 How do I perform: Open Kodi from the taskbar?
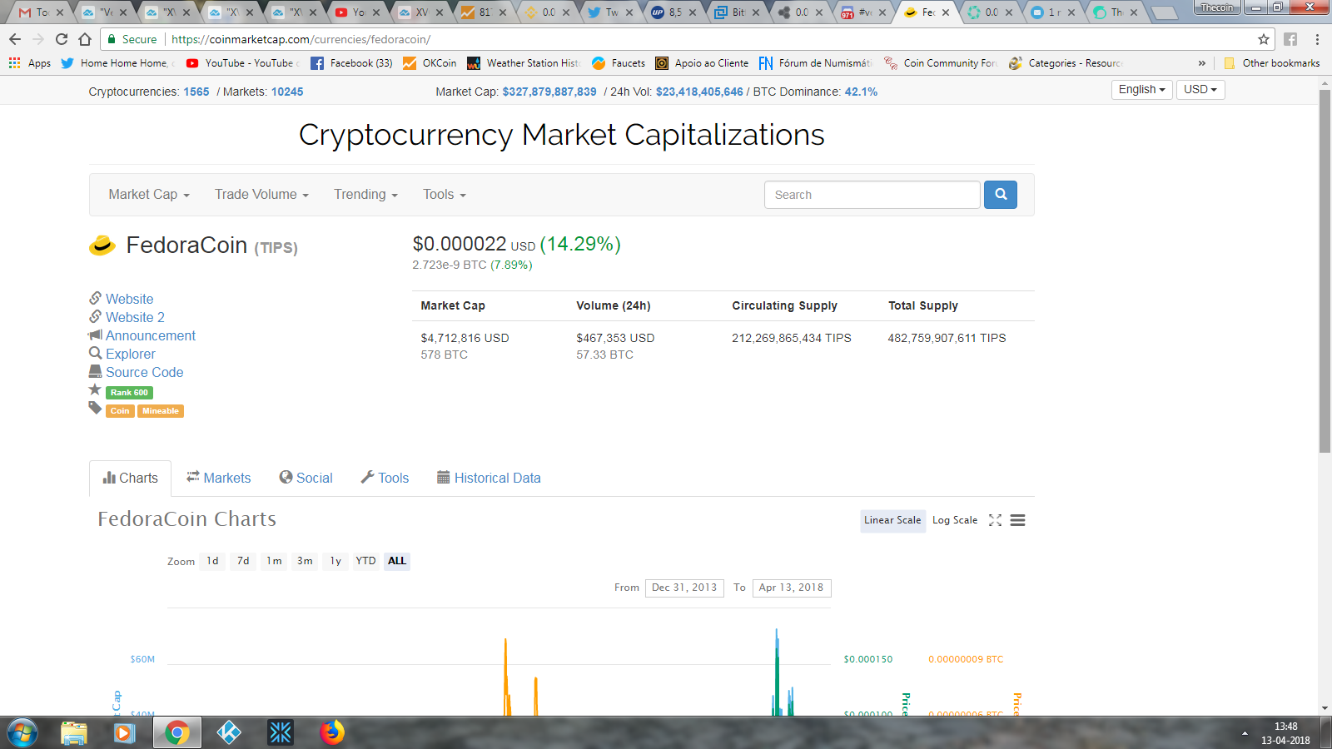click(x=228, y=732)
